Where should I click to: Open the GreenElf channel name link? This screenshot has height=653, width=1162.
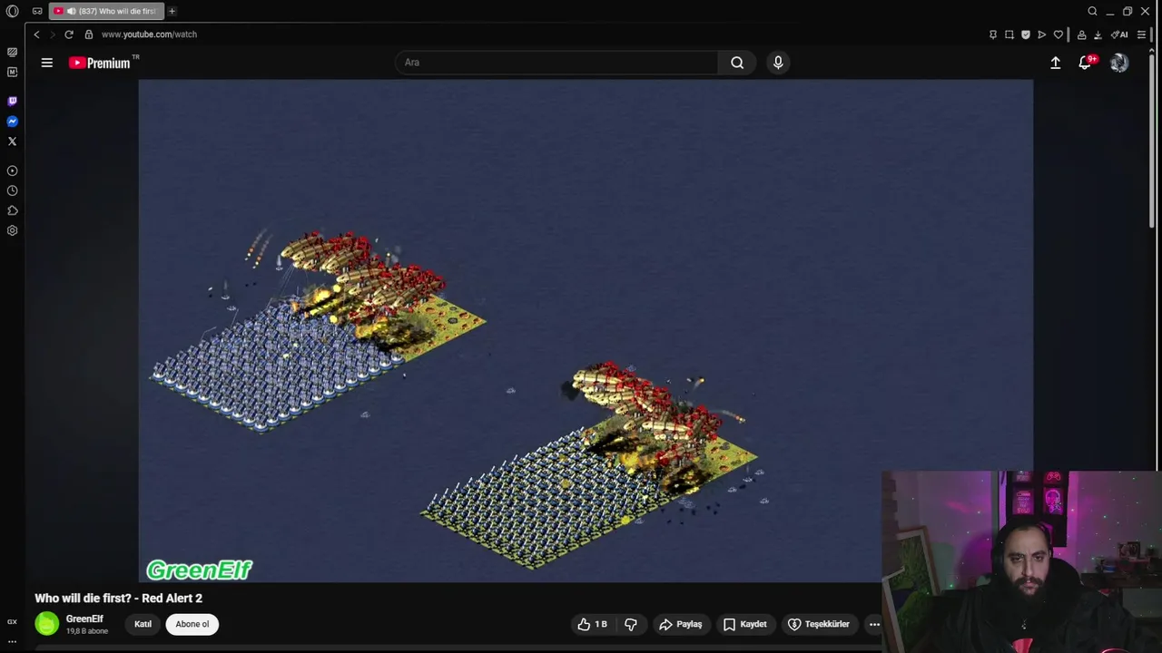click(x=84, y=619)
